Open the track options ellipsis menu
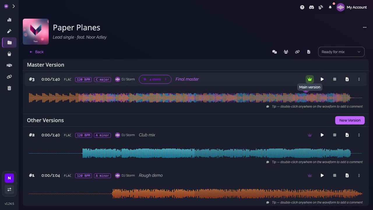373x210 pixels. point(365,27)
